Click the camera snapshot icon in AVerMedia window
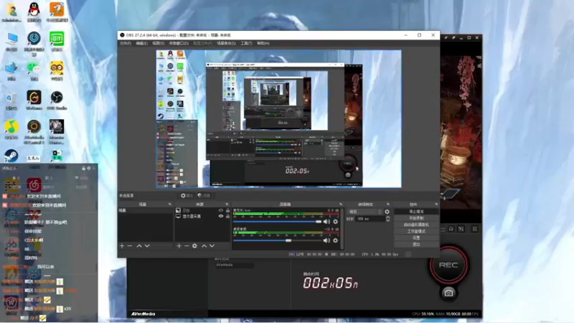Image resolution: width=574 pixels, height=323 pixels. point(448,293)
